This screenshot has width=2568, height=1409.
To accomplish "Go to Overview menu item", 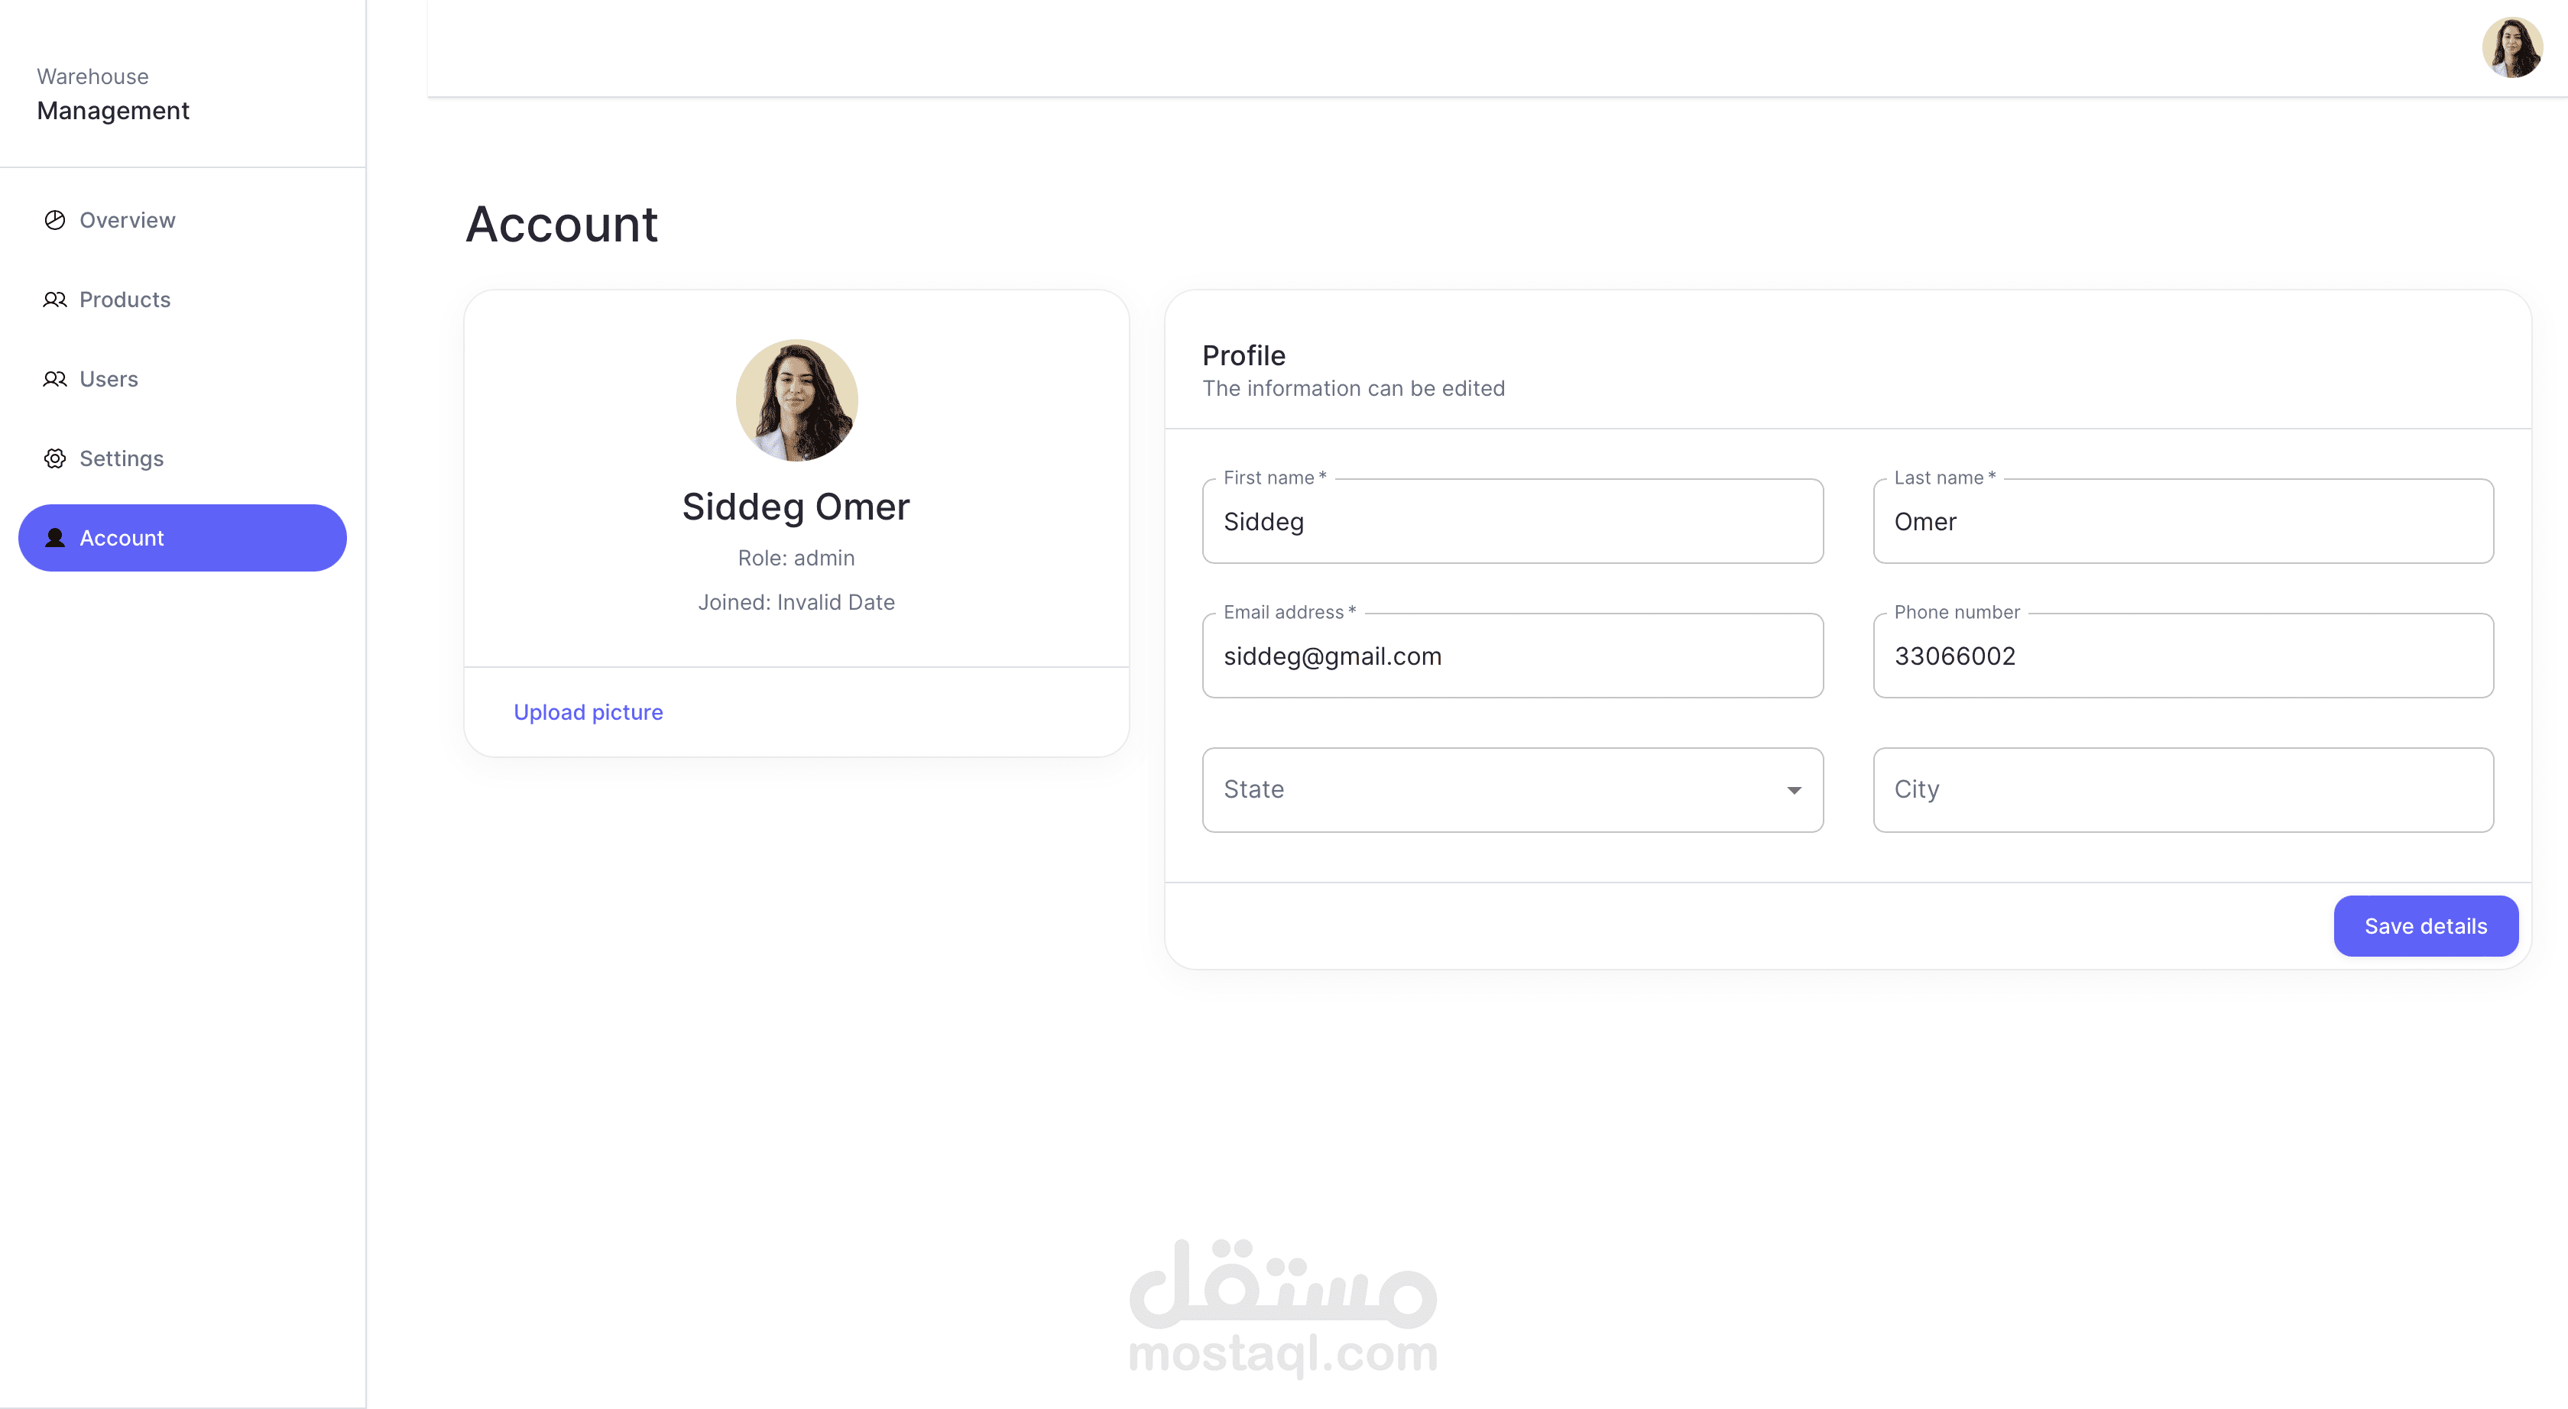I will (x=128, y=220).
